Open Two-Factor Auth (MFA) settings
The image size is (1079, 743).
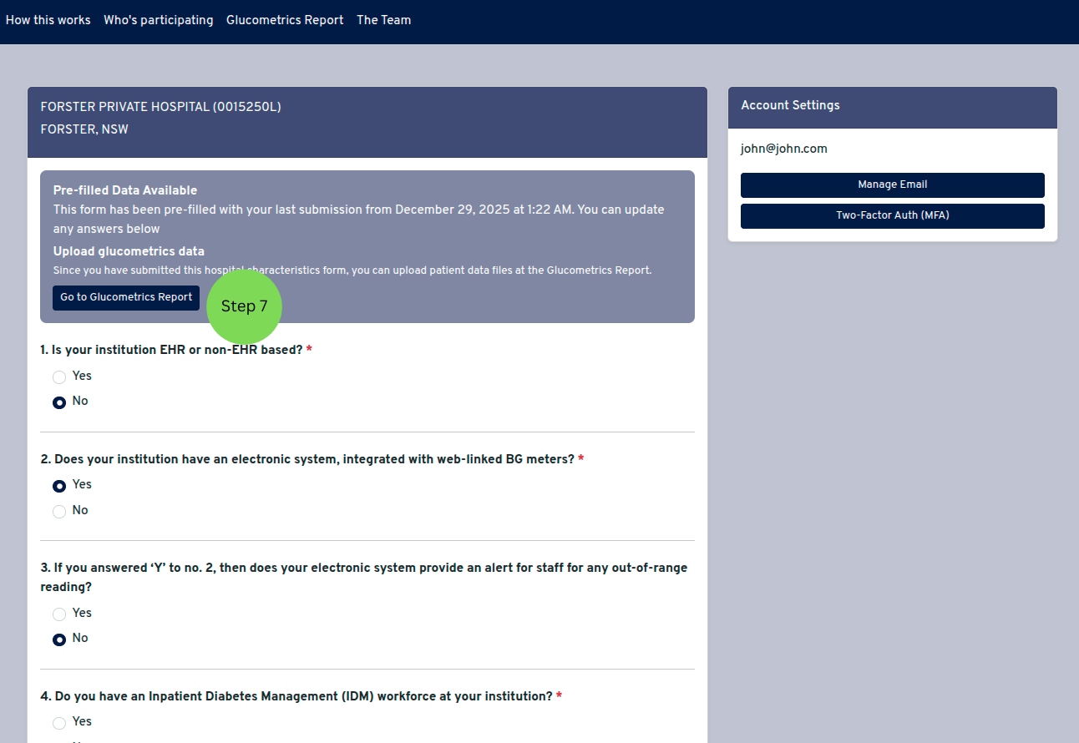click(892, 215)
